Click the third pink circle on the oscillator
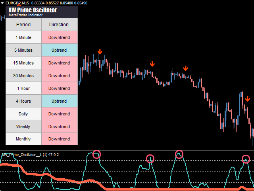This screenshot has width=254, height=191. 179,154
